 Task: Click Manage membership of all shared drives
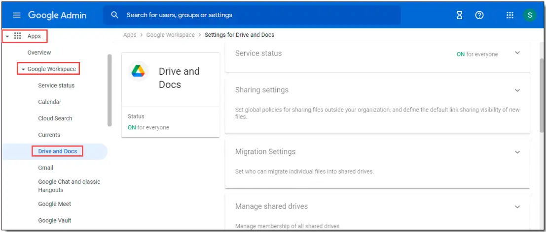coord(287,227)
